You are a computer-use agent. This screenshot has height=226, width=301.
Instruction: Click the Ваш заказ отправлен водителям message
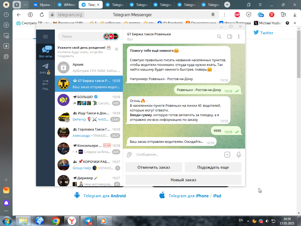(172, 142)
